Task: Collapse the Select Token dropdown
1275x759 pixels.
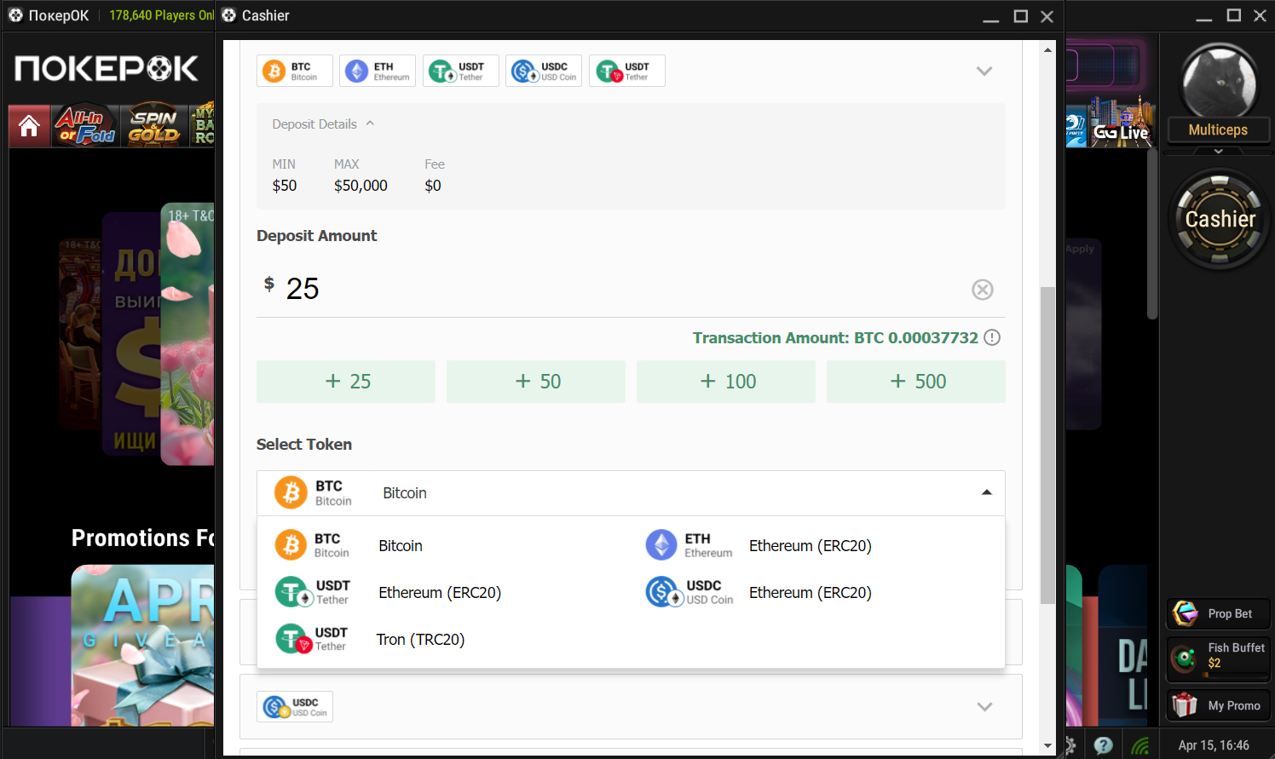Action: tap(986, 492)
